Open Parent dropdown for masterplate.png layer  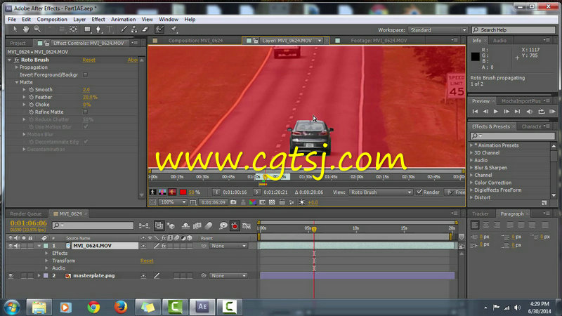click(228, 275)
